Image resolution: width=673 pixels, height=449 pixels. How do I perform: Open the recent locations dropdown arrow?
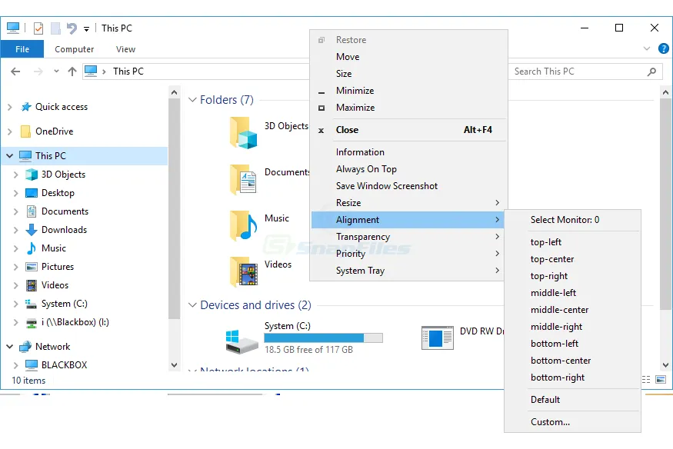click(56, 72)
